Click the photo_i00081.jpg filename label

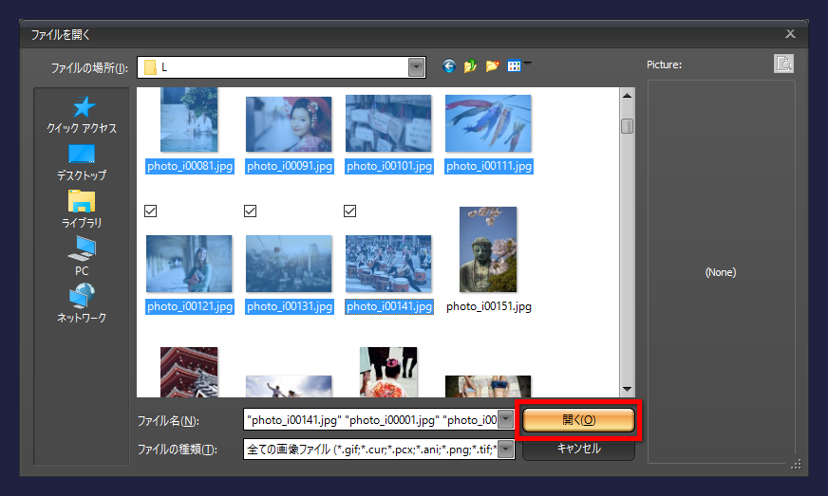point(190,166)
